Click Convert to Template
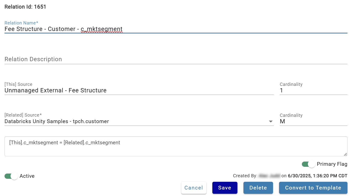 [313, 188]
